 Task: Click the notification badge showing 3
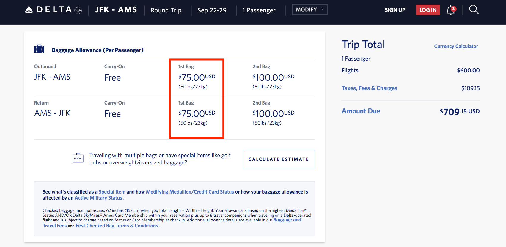coord(454,8)
